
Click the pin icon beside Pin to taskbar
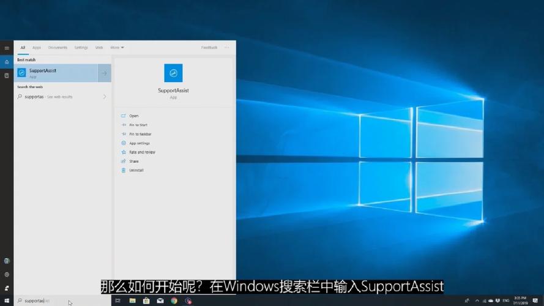tap(123, 134)
